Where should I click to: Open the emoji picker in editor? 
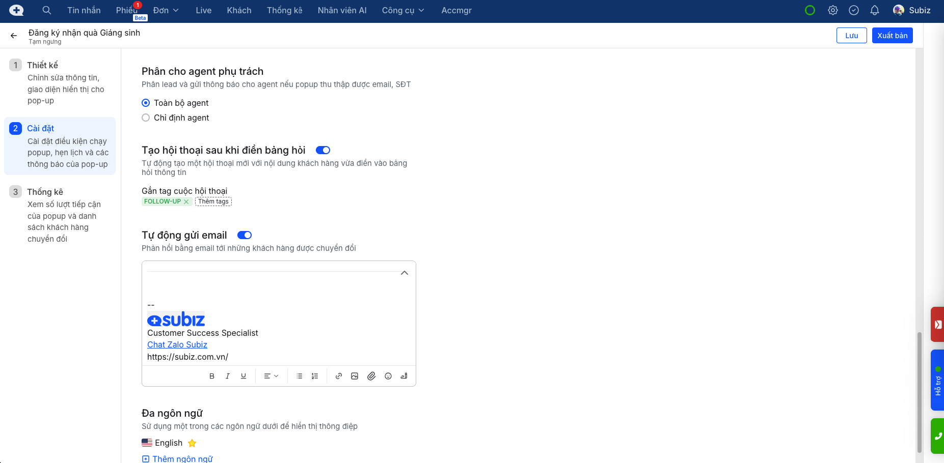(388, 376)
